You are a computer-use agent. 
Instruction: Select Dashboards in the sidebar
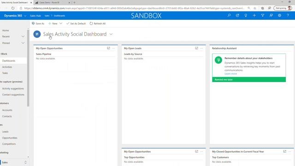[x=9, y=61]
